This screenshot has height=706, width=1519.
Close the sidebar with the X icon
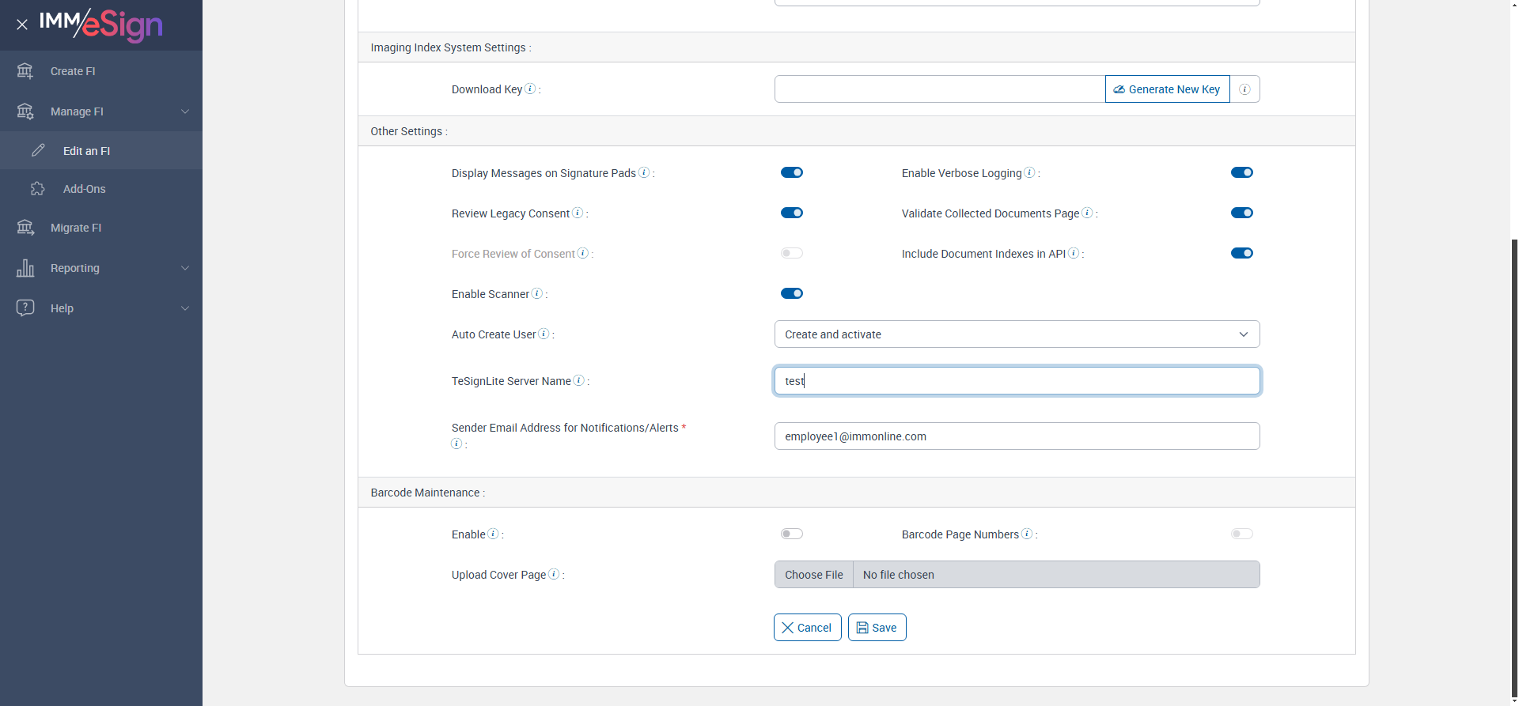pos(22,25)
